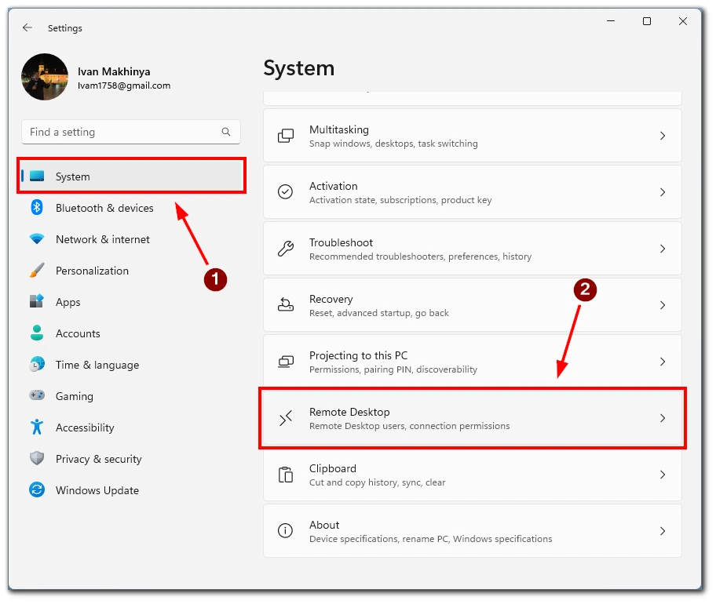The height and width of the screenshot is (604, 716).
Task: Click the Privacy & security shield icon
Action: coord(37,459)
